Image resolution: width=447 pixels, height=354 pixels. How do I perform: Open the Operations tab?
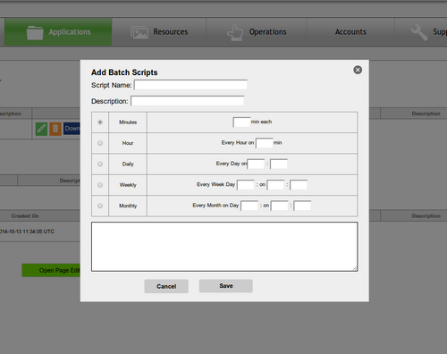[257, 32]
